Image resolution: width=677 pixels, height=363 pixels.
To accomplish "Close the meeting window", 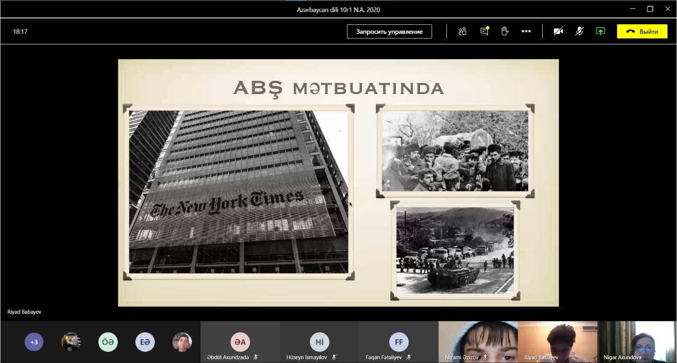I will pos(667,9).
